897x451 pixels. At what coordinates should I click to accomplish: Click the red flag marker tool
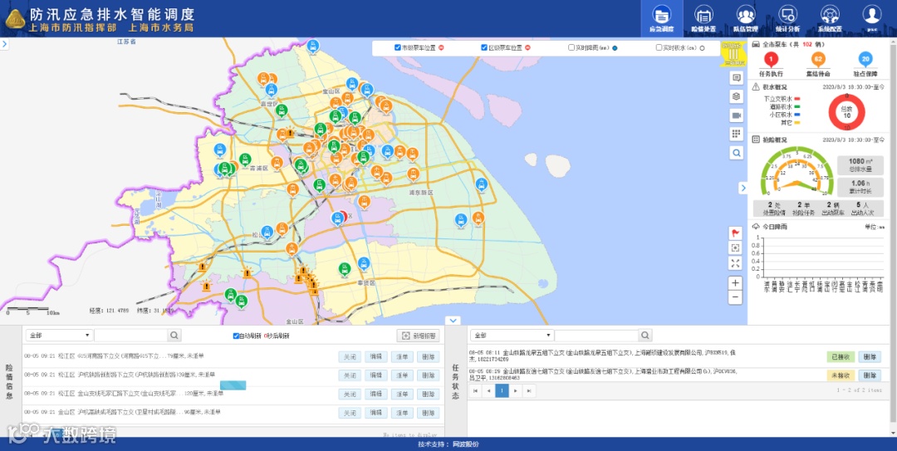pyautogui.click(x=735, y=233)
